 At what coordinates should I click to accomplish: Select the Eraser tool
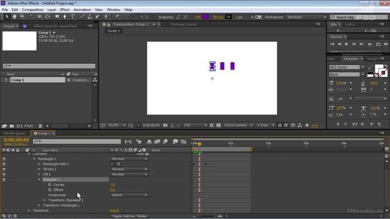coord(97,16)
